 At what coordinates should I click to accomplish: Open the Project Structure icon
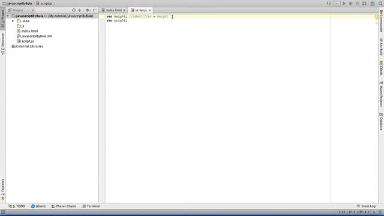(373, 4)
